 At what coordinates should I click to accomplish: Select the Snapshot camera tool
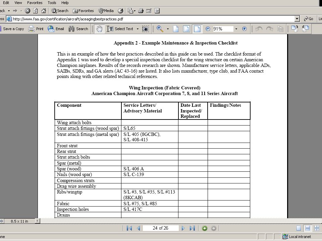(x=145, y=29)
